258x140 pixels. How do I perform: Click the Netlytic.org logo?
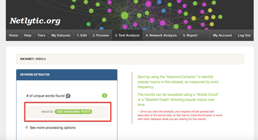[35, 21]
